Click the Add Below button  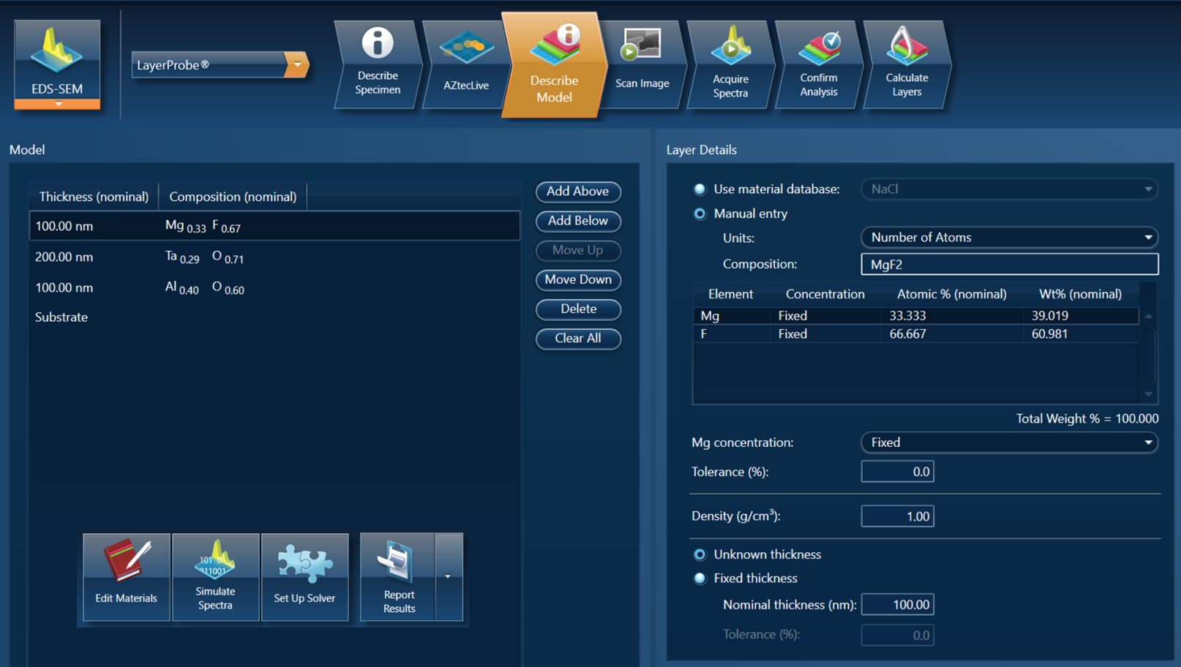coord(578,221)
